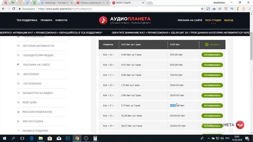Bookmark page with star icon
The image size is (253, 142).
pos(202,9)
